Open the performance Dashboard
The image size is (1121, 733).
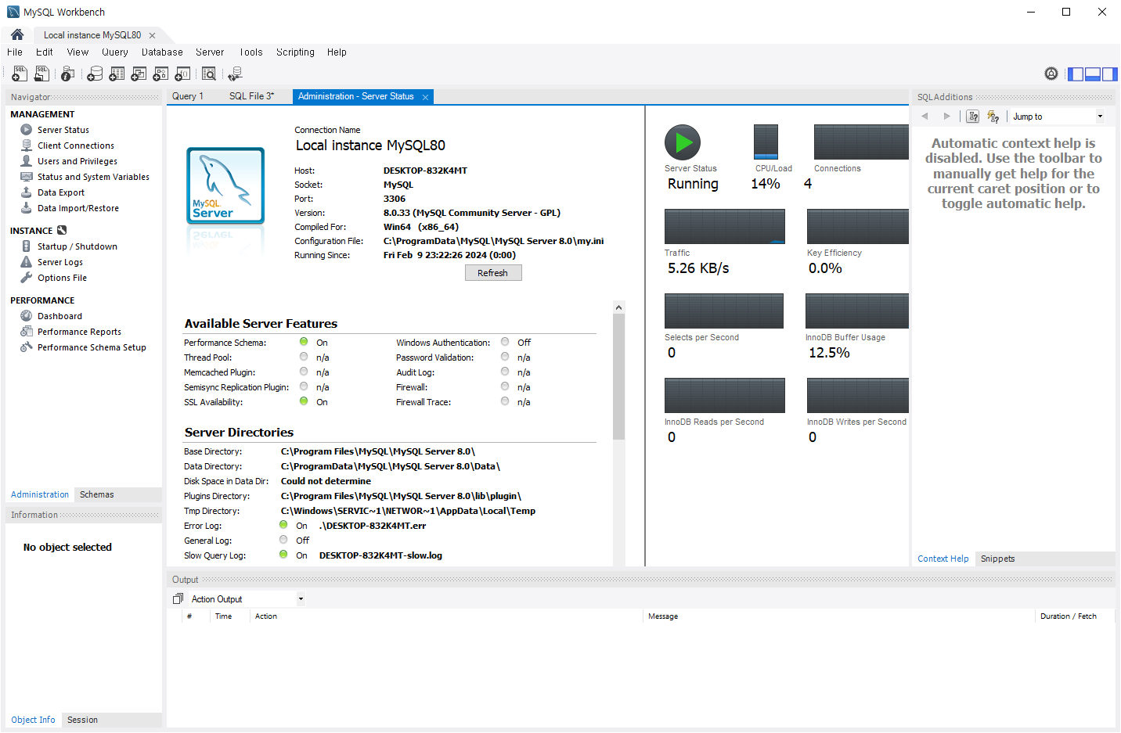tap(59, 316)
